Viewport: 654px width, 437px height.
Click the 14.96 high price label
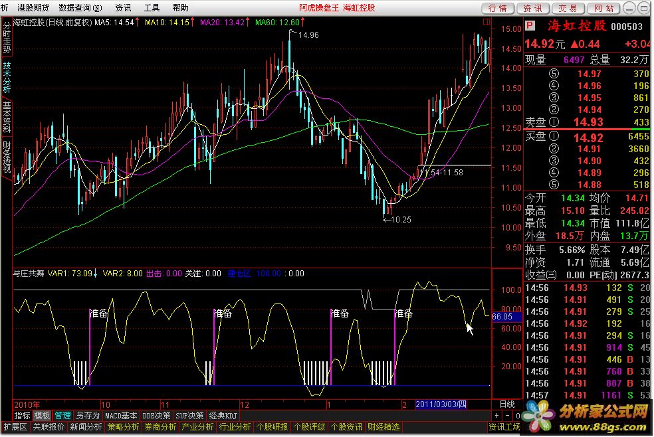pos(308,35)
